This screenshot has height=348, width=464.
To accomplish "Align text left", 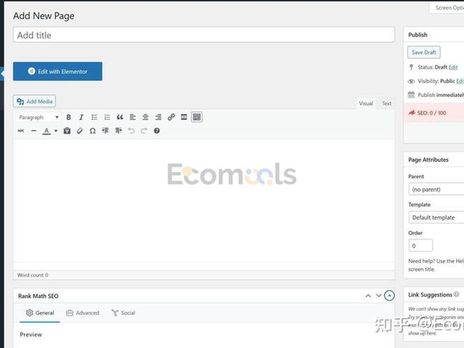I will click(x=133, y=117).
